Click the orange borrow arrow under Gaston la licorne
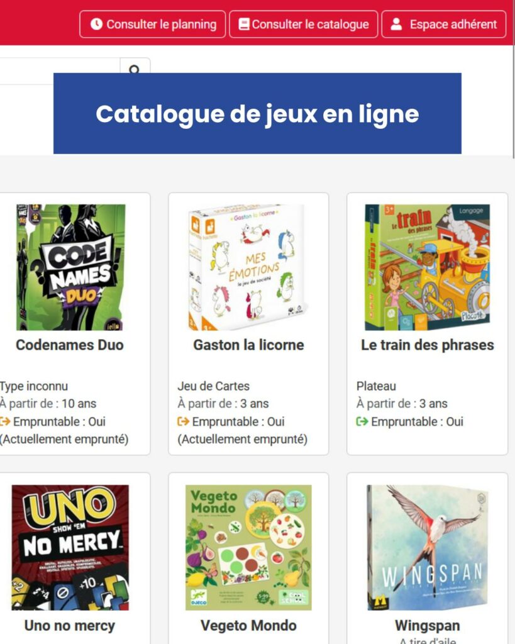 click(184, 421)
